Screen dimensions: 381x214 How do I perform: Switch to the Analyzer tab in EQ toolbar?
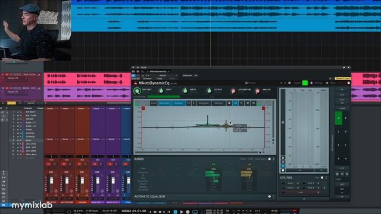pyautogui.click(x=179, y=103)
